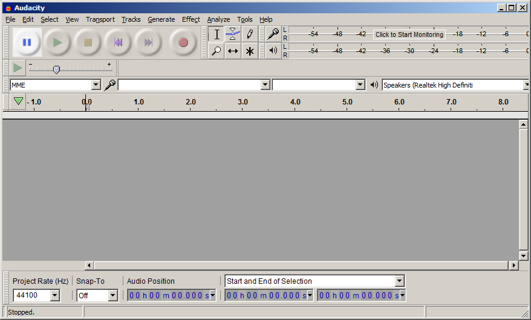Open the Transport menu
Image resolution: width=531 pixels, height=320 pixels.
click(x=100, y=19)
